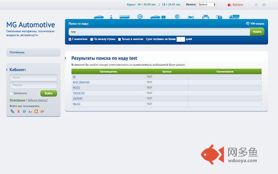Open the currency dropdown showing Гривна
This screenshot has width=278, height=174.
(x=207, y=4)
